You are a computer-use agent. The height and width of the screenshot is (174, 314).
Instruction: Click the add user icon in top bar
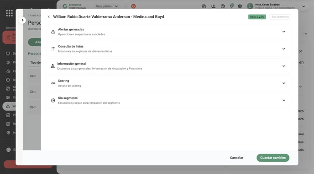pos(213,6)
